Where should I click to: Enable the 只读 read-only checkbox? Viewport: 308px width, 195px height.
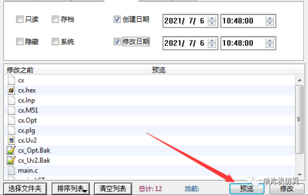click(20, 19)
